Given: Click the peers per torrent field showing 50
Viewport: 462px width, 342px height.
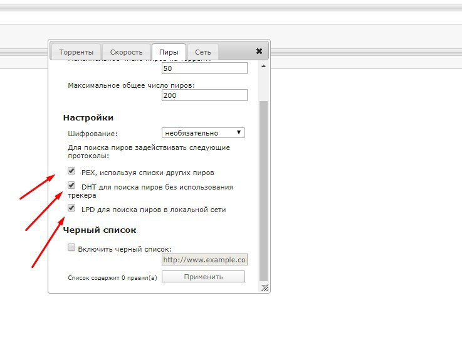Looking at the screenshot, I should click(204, 68).
